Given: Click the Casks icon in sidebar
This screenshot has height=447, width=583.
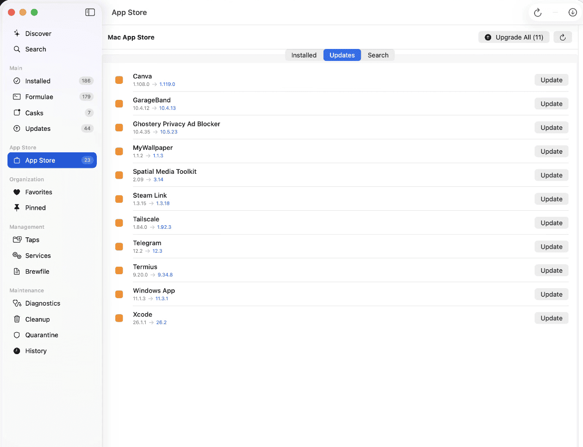Looking at the screenshot, I should tap(17, 113).
